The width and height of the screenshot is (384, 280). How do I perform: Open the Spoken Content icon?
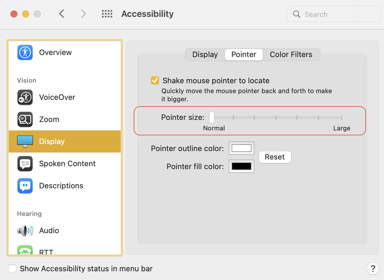(25, 164)
